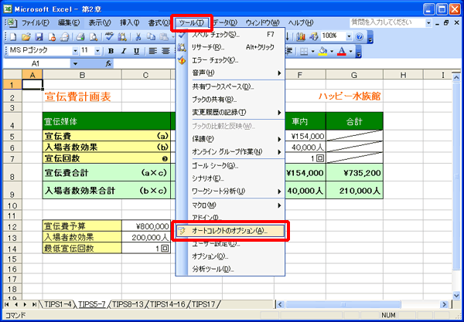Open the Borders dropdown arrow

click(312, 52)
